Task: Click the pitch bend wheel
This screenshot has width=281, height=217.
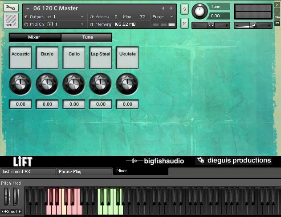Action: tap(7, 197)
